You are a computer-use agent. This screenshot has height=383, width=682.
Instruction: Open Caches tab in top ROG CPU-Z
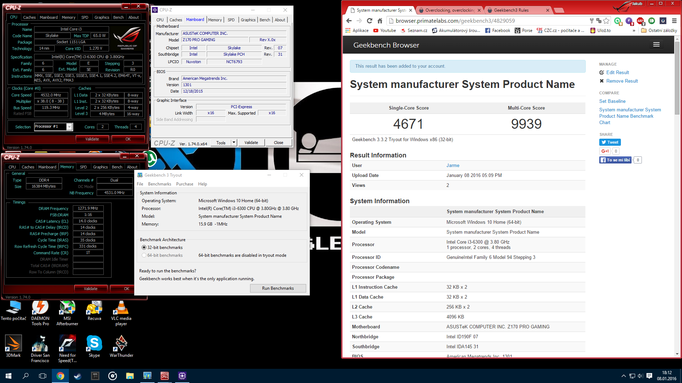pos(29,17)
